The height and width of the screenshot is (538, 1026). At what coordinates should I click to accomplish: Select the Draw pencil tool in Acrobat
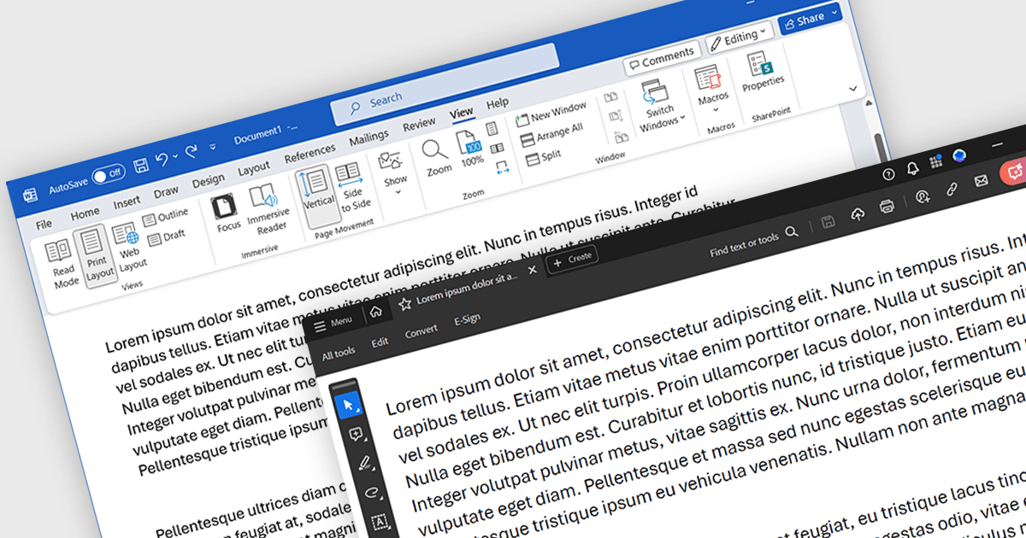365,461
